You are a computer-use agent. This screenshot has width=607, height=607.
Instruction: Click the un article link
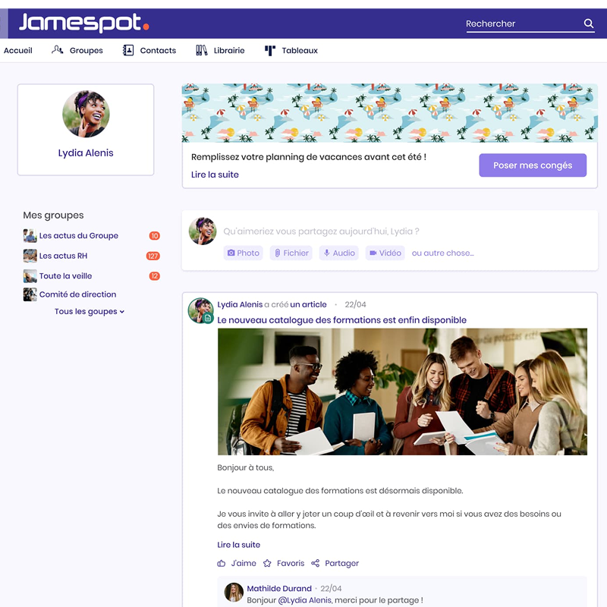[x=308, y=305]
